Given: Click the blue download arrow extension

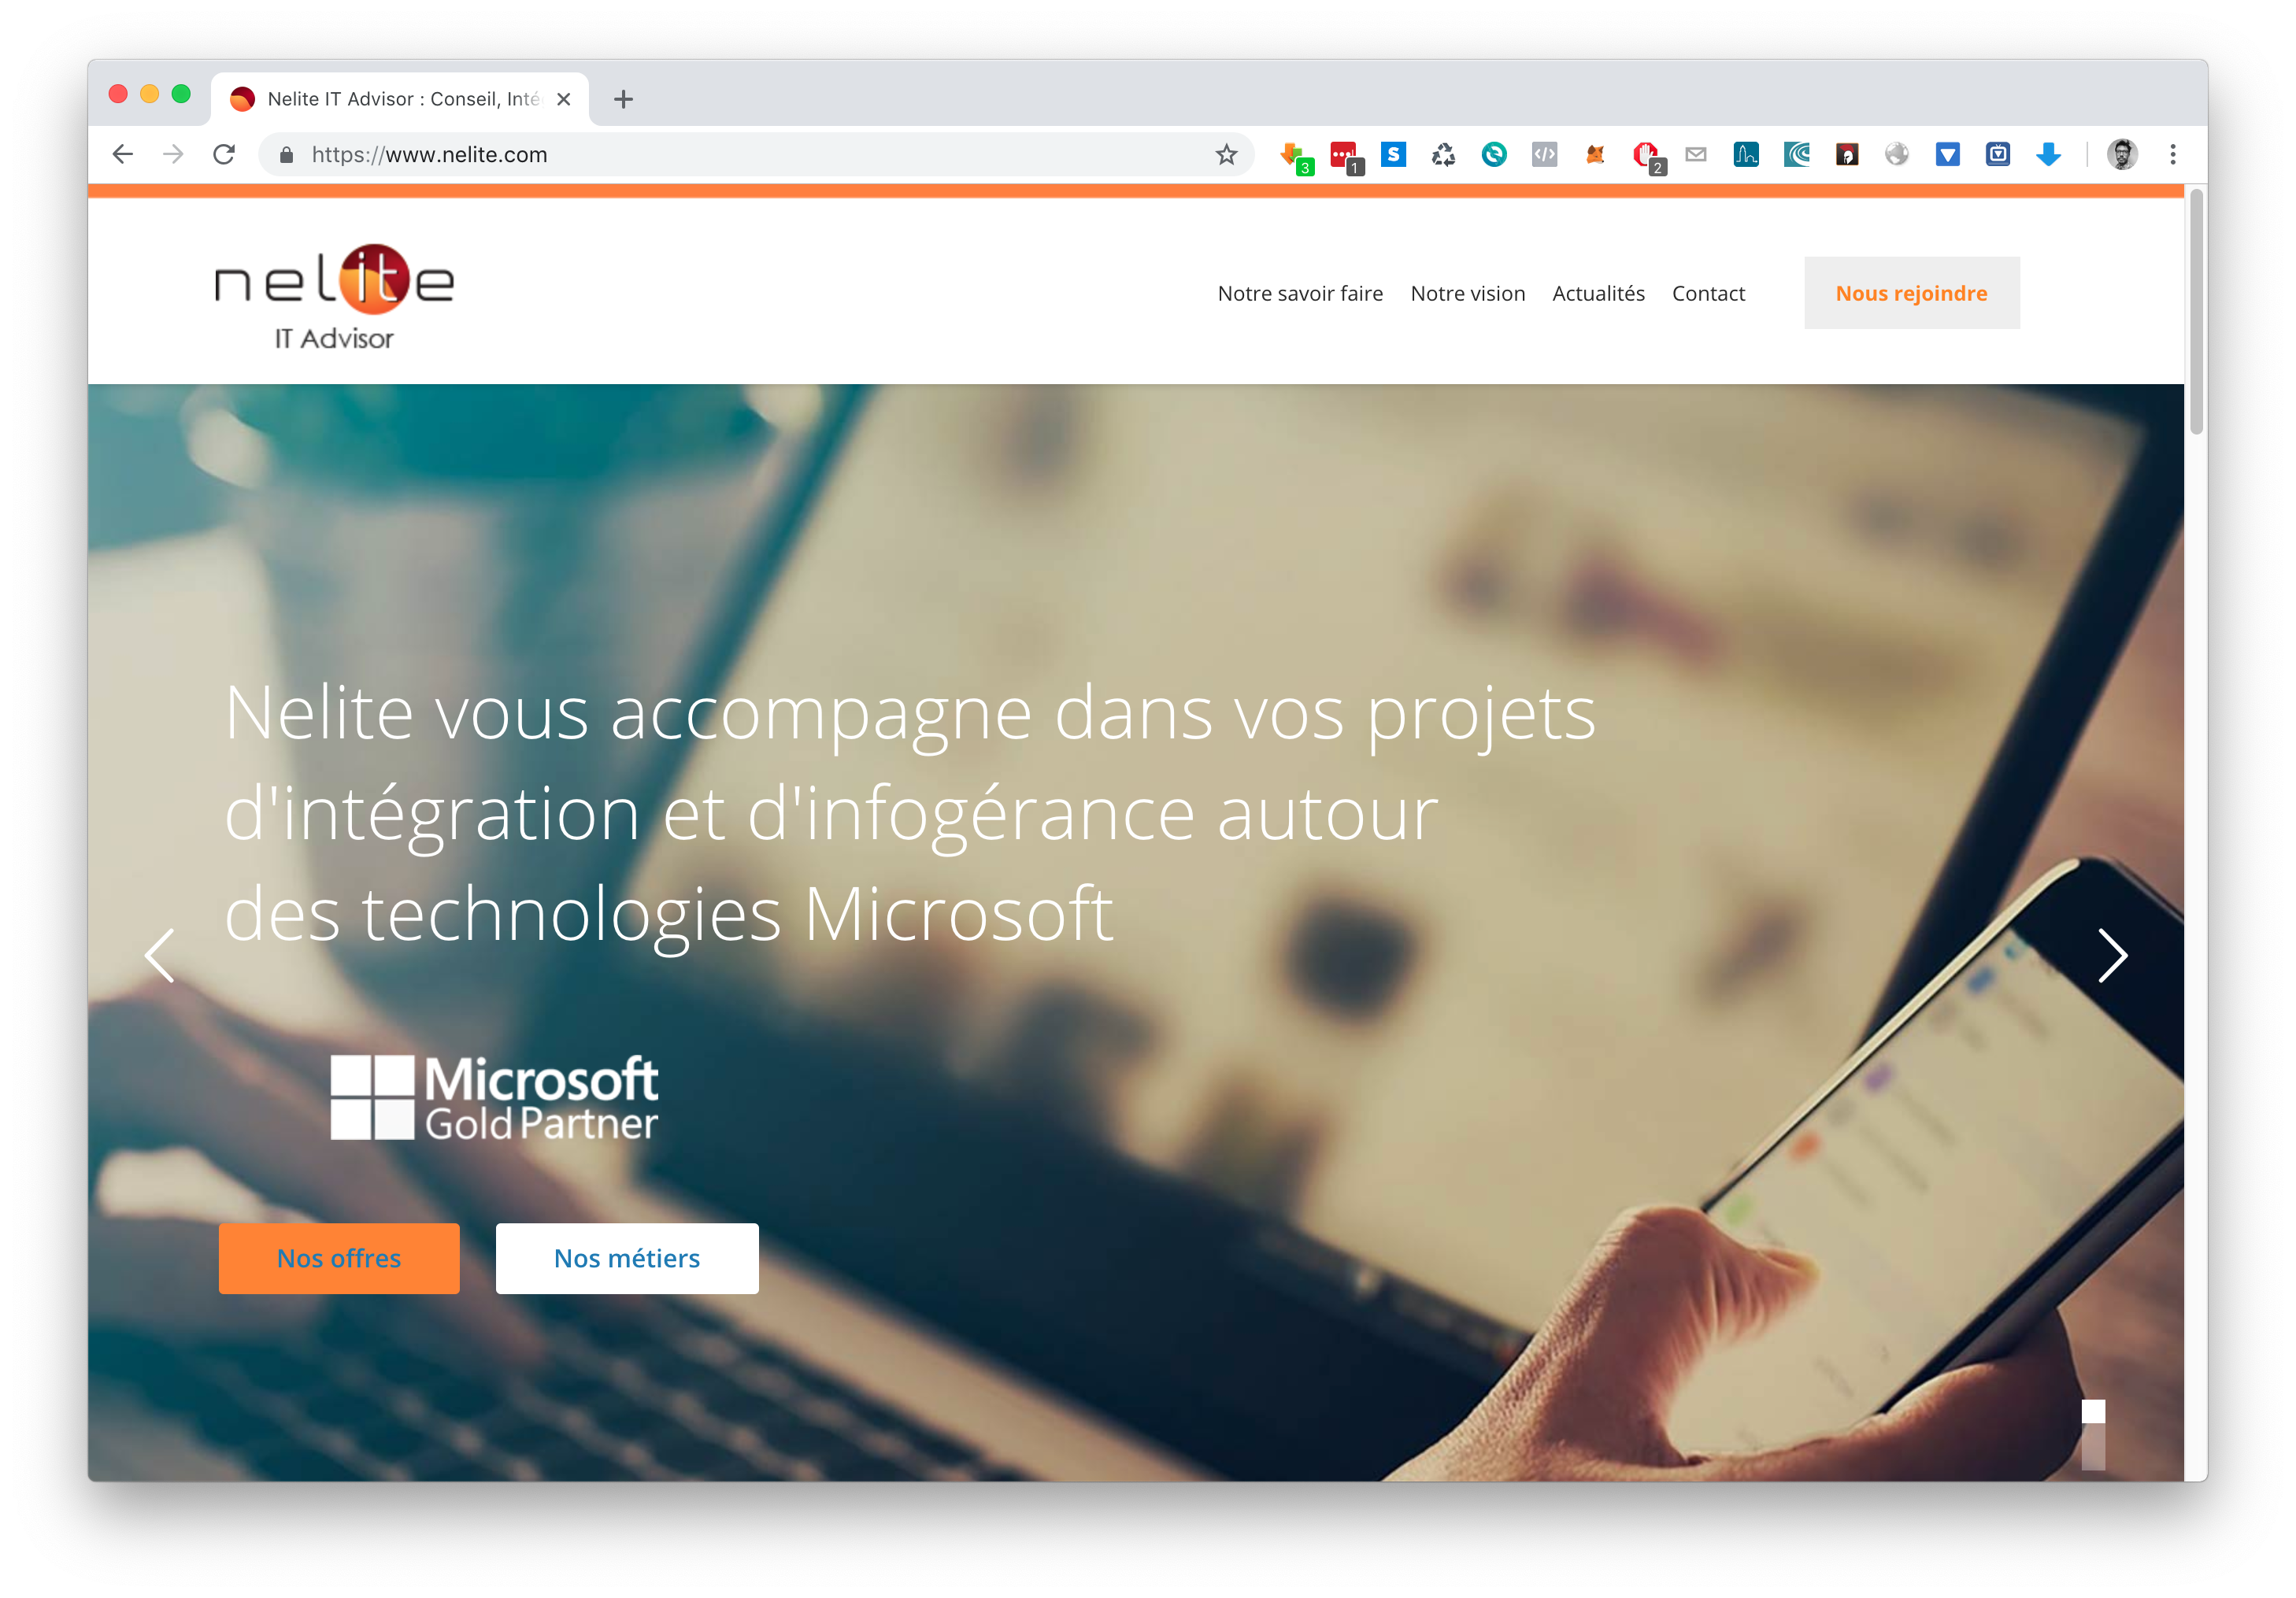Looking at the screenshot, I should pyautogui.click(x=2048, y=154).
